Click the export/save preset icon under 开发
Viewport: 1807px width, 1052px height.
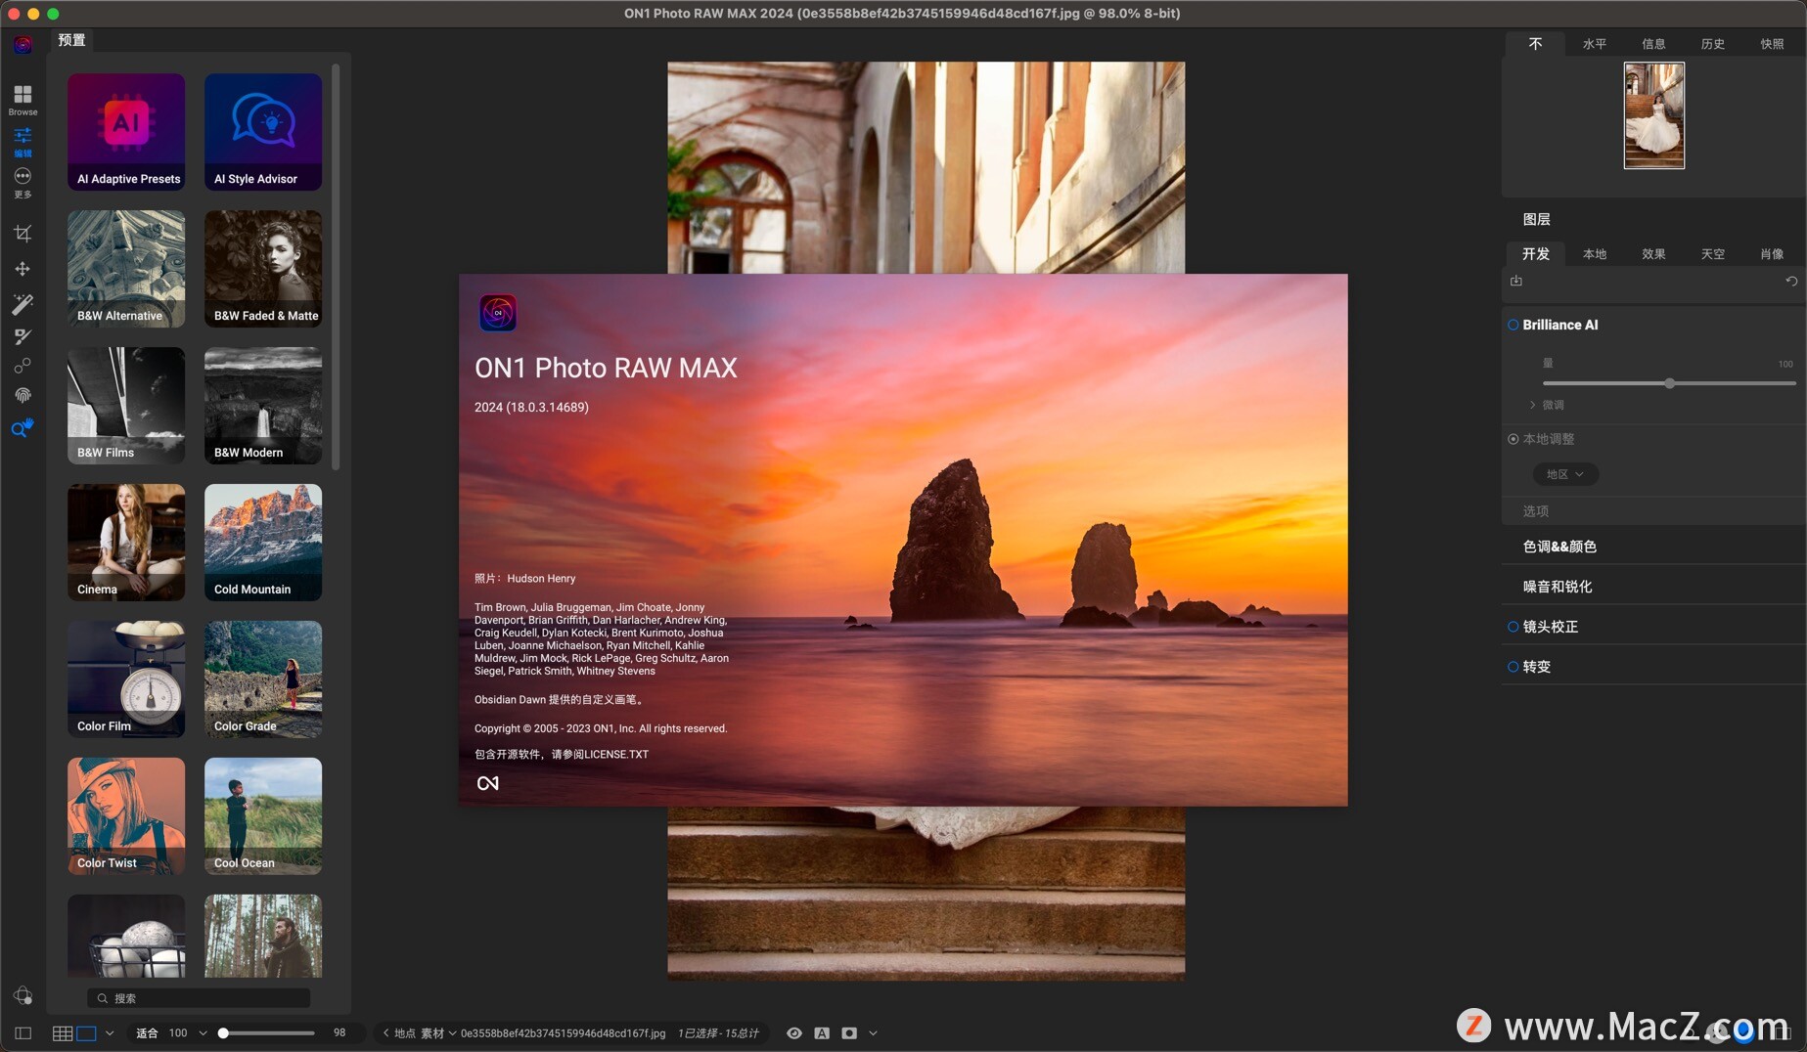click(1516, 281)
